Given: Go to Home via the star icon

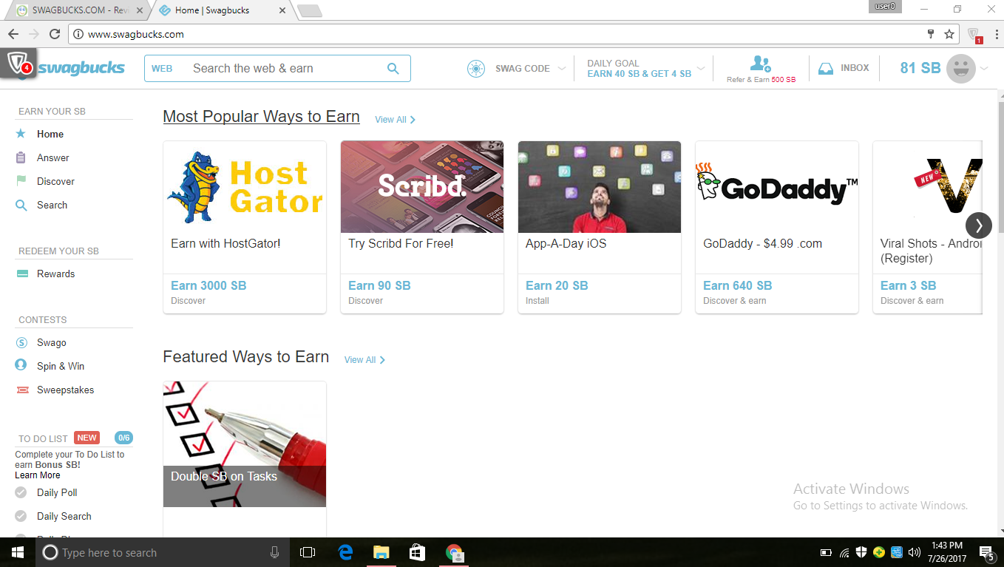Looking at the screenshot, I should click(x=21, y=134).
